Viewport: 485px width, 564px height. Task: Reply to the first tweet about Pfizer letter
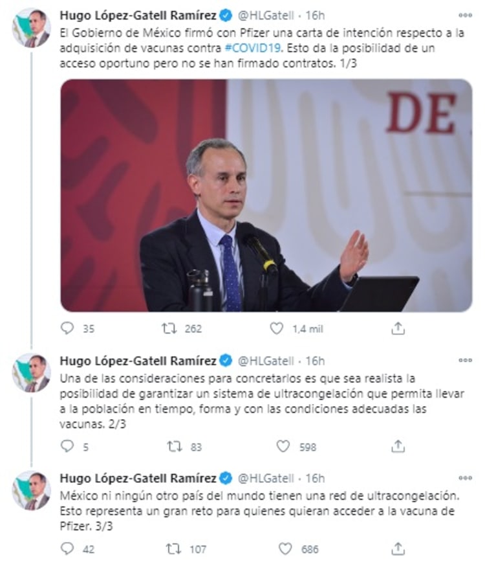point(67,328)
